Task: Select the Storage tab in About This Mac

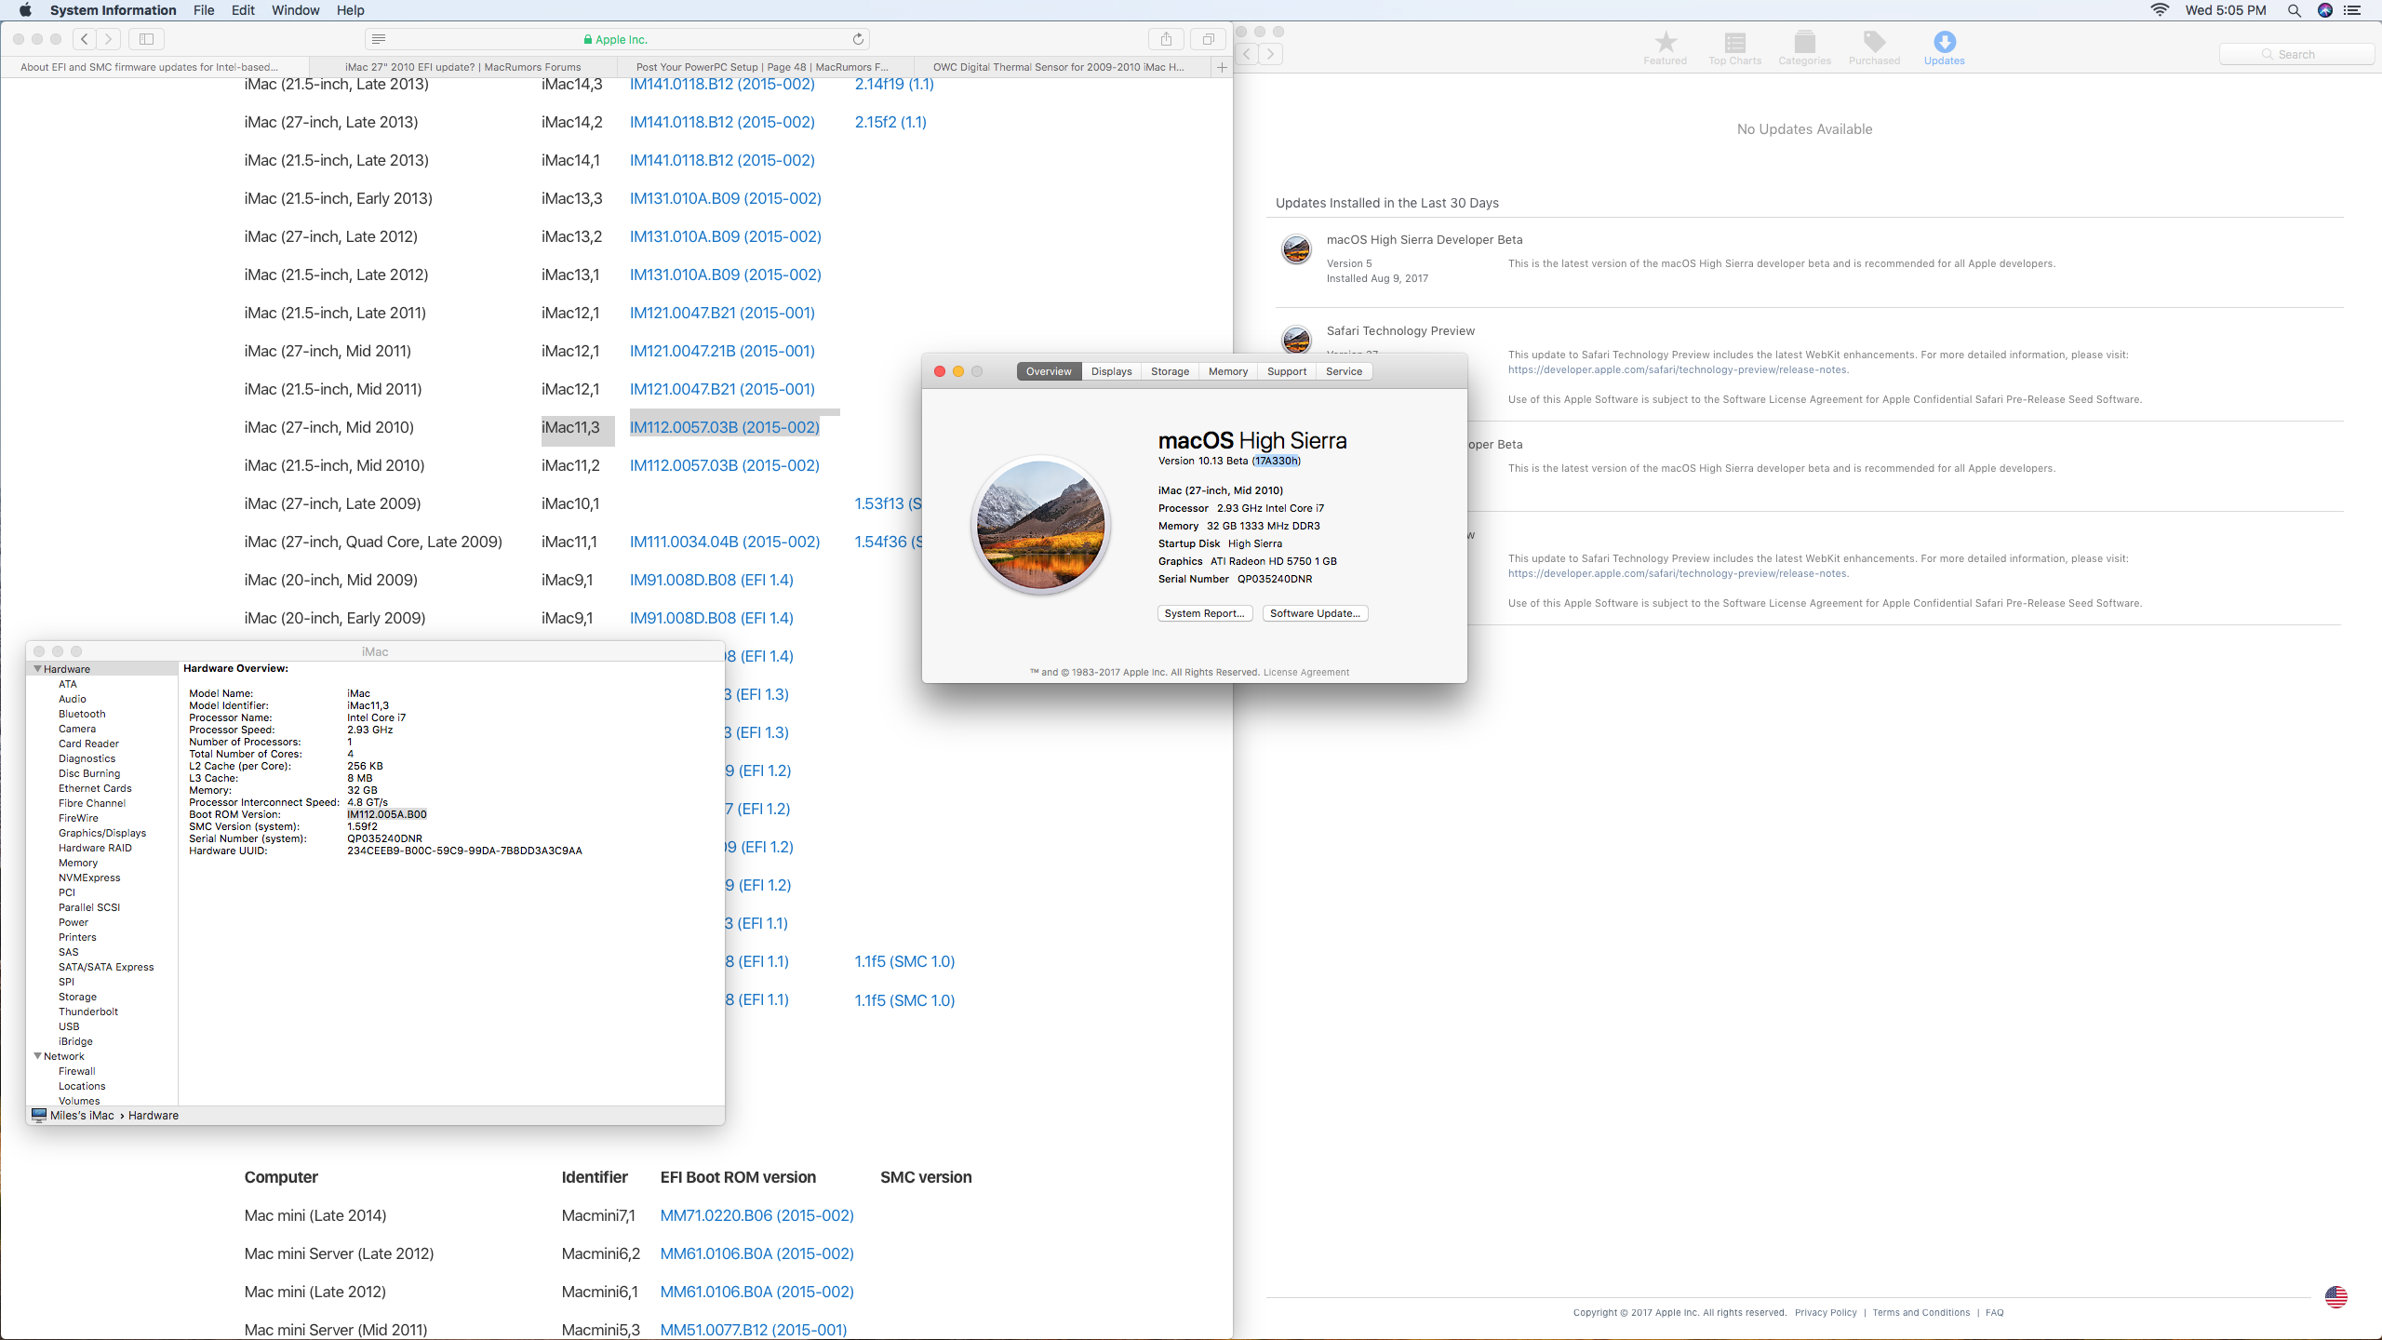Action: [1170, 371]
